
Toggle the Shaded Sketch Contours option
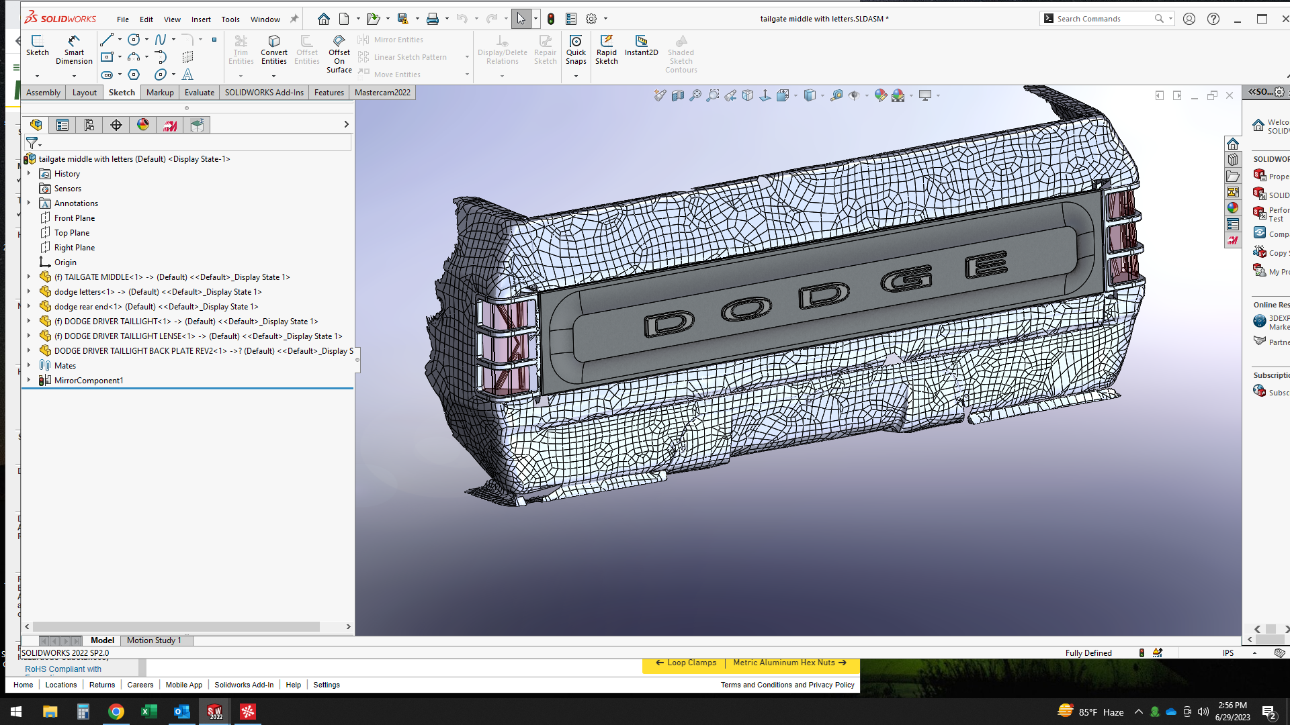click(681, 54)
